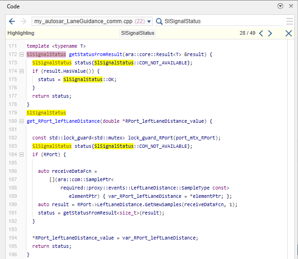Click LeftLaneDistance::SampleType on line 188
298x259 pixels.
point(170,188)
